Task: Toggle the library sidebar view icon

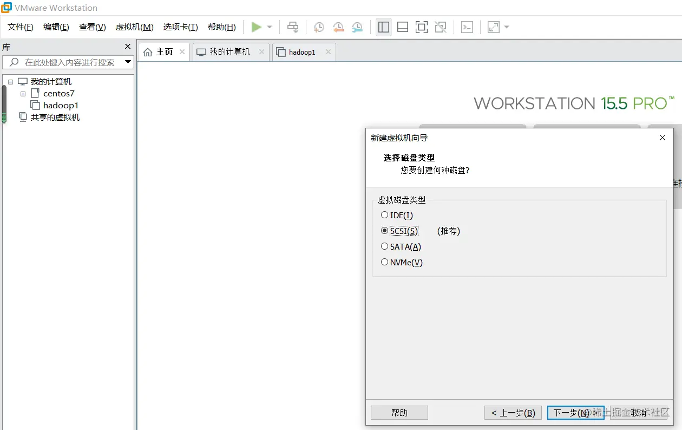Action: pyautogui.click(x=384, y=27)
